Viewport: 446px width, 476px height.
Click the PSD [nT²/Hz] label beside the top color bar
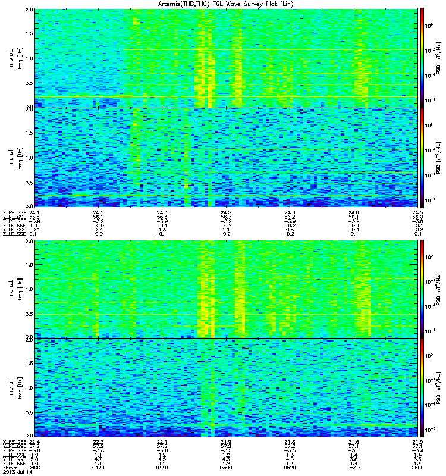pos(438,58)
